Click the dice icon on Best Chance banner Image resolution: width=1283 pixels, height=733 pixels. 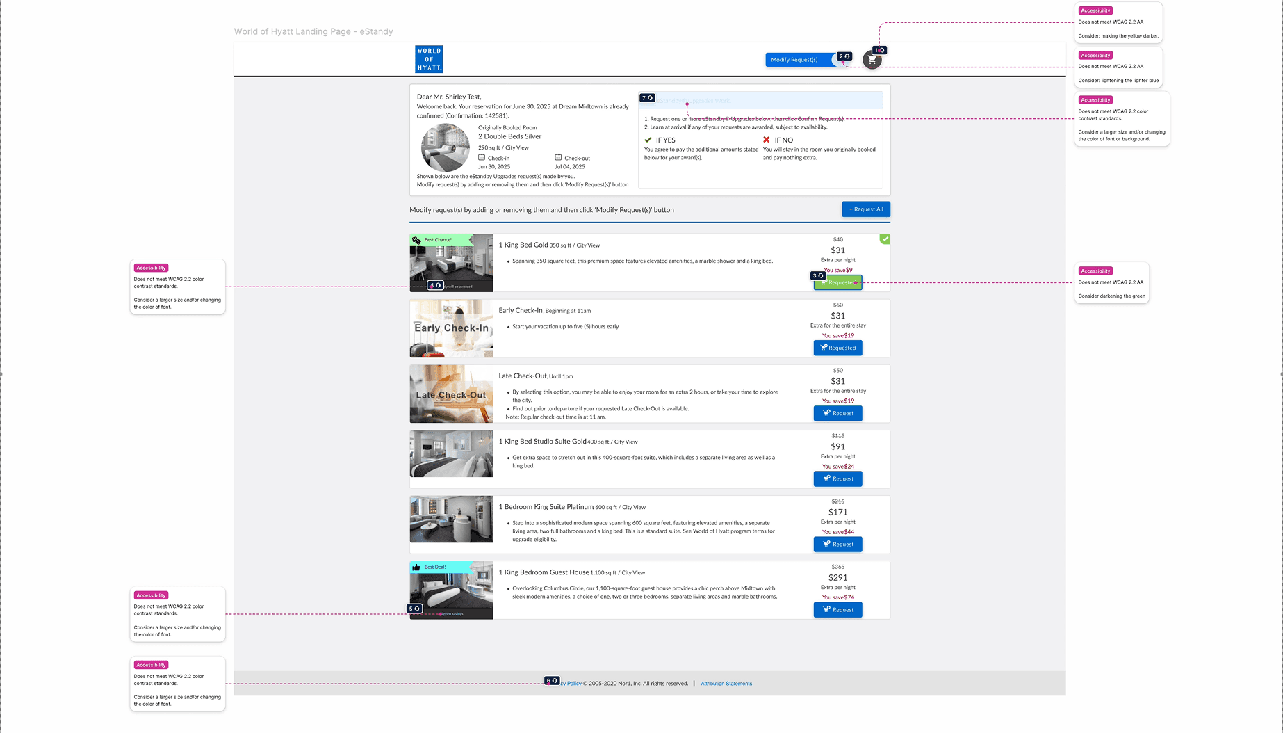pos(416,240)
